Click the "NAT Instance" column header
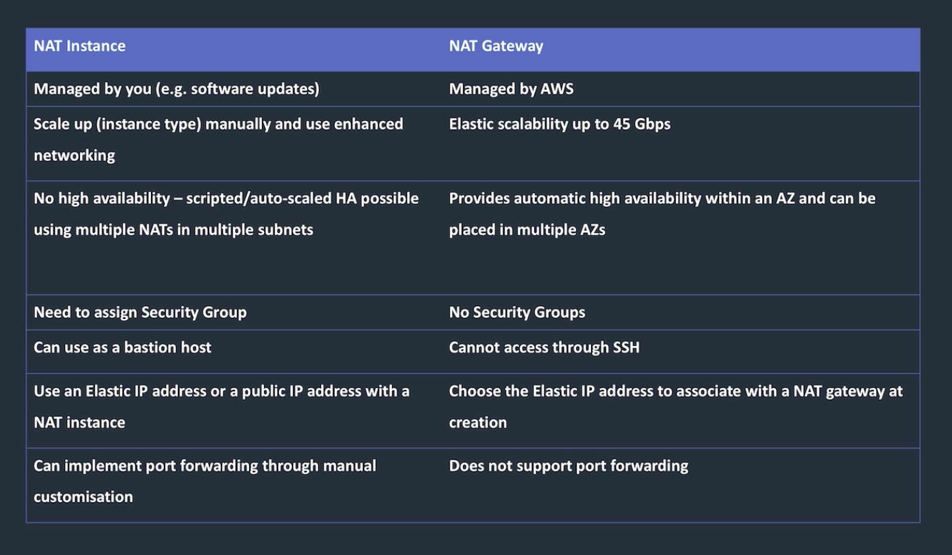The height and width of the screenshot is (555, 952). [x=80, y=46]
